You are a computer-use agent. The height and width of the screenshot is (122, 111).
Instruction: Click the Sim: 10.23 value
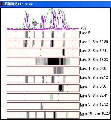pyautogui.click(x=102, y=113)
